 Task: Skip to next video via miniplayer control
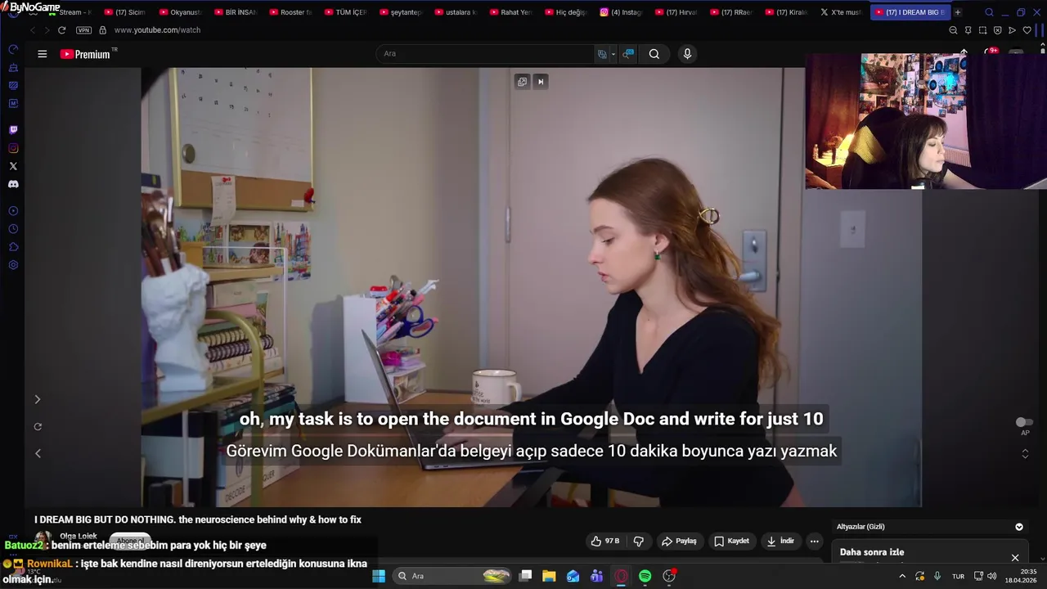(541, 81)
